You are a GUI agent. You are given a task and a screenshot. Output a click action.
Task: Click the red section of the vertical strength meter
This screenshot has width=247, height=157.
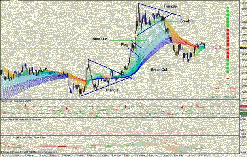coord(228,44)
